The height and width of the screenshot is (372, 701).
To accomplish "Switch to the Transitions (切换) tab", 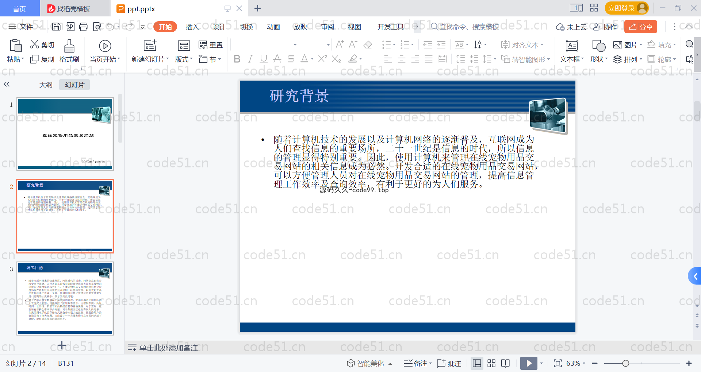I will (x=246, y=27).
